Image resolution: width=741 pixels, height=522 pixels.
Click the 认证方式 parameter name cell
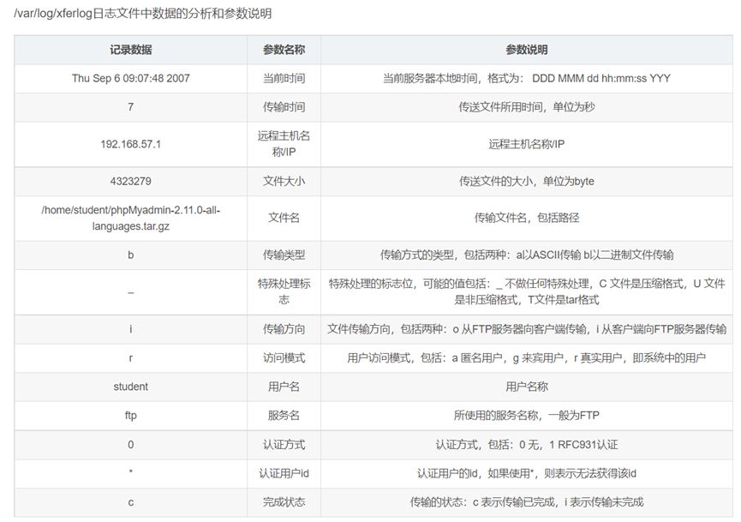(x=284, y=445)
